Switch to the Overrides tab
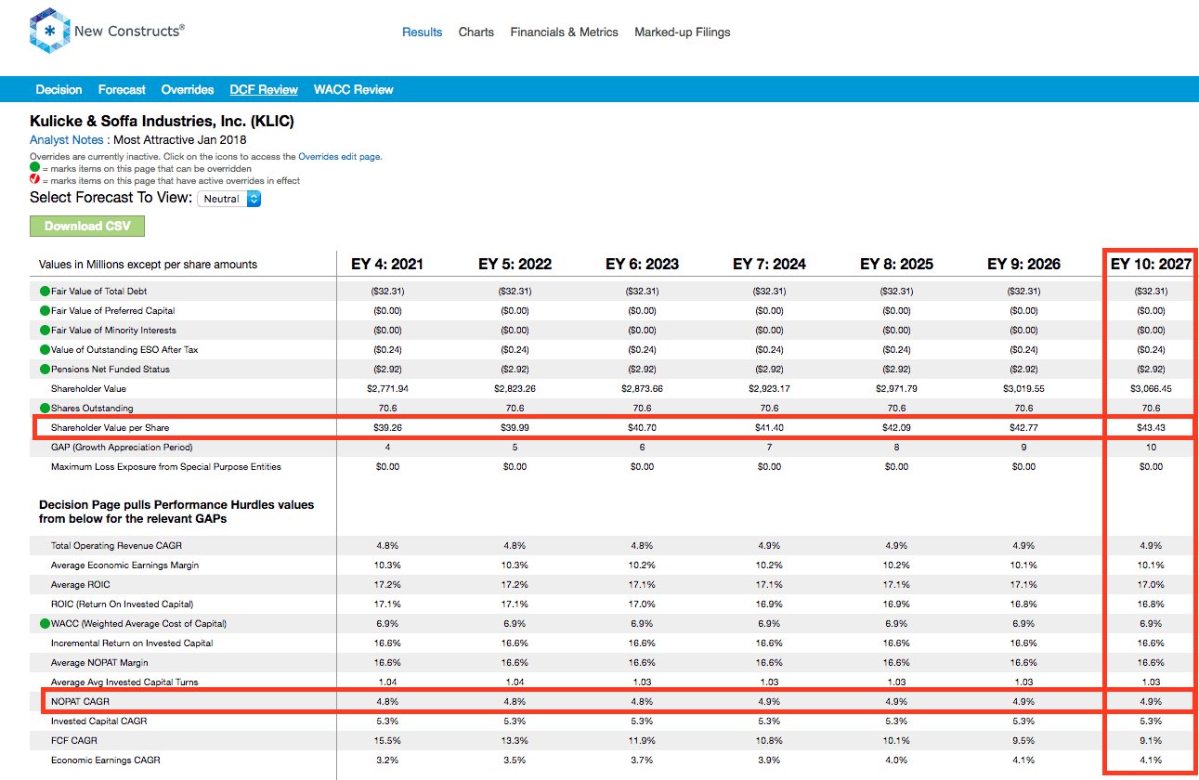This screenshot has height=780, width=1199. (188, 90)
